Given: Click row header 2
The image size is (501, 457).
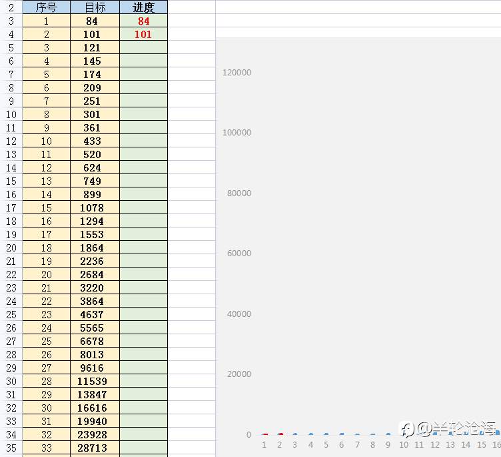Looking at the screenshot, I should pyautogui.click(x=11, y=7).
